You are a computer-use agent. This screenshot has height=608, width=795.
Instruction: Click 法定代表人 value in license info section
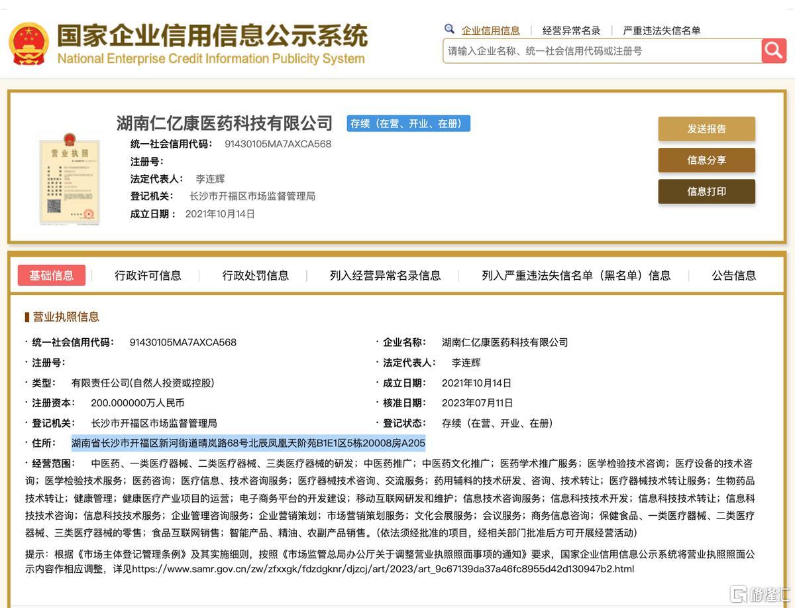point(466,363)
